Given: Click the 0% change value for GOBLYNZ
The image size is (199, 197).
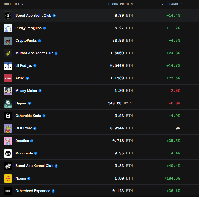Looking at the screenshot, I should click(178, 128).
